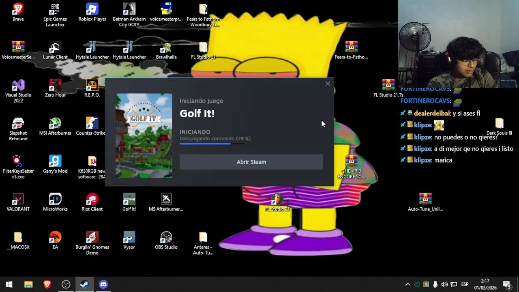Viewport: 519px width, 292px height.
Task: Select the Antares Auto-Tu... folder icon
Action: click(203, 243)
